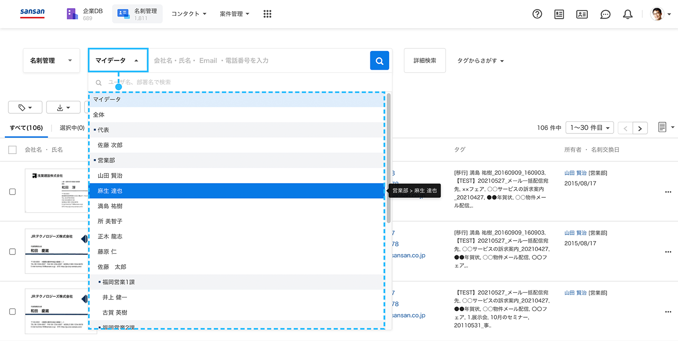Select the 代表 department group
This screenshot has height=341, width=678.
point(237,130)
